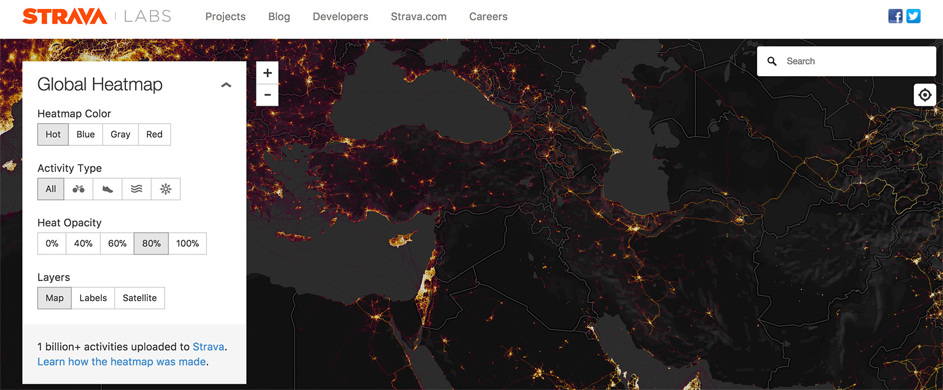Follow the Strava link in panel footer

click(x=208, y=347)
